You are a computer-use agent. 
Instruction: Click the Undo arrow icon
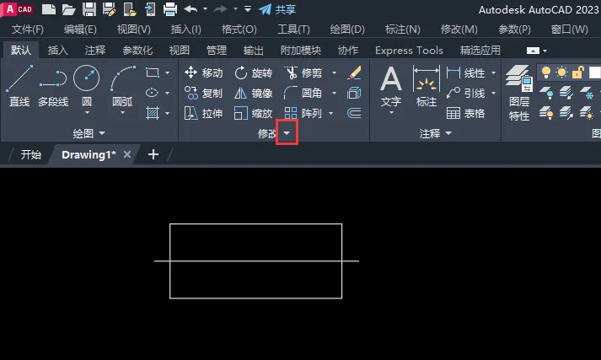190,9
